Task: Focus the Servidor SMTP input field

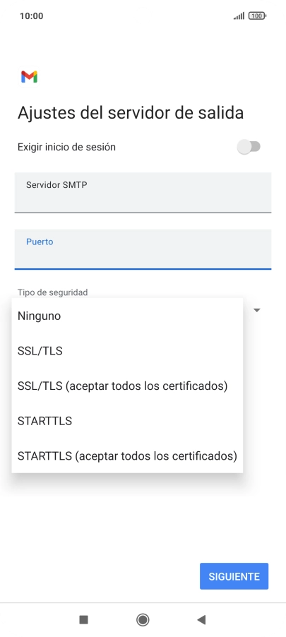Action: coord(143,193)
